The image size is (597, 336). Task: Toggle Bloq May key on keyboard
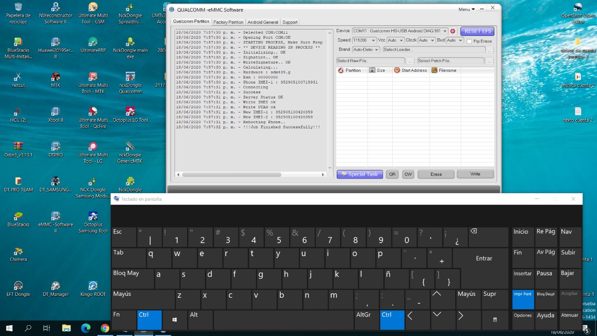click(132, 279)
